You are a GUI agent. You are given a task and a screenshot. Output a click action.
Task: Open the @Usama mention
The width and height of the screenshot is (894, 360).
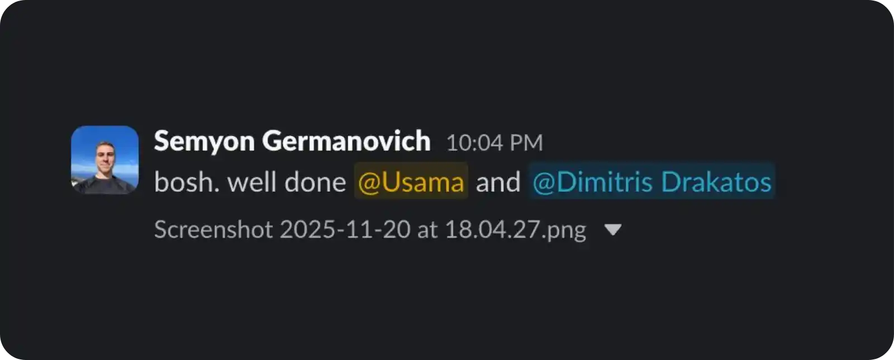click(x=411, y=182)
